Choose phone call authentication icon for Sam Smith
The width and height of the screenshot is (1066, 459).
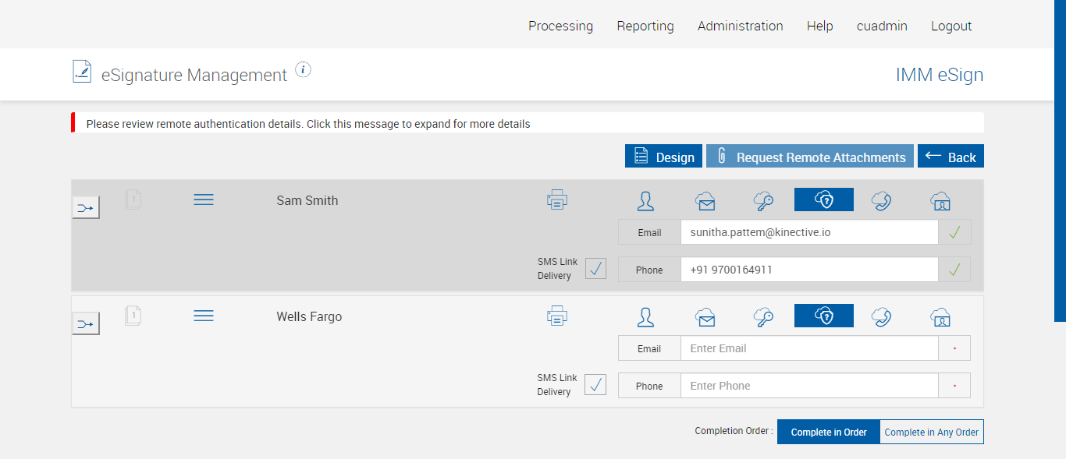[882, 201]
